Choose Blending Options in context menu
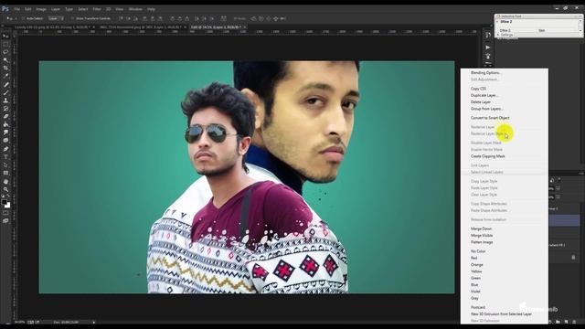 [485, 73]
